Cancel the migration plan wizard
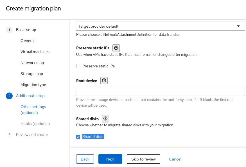This screenshot has height=167, width=246. click(x=175, y=159)
